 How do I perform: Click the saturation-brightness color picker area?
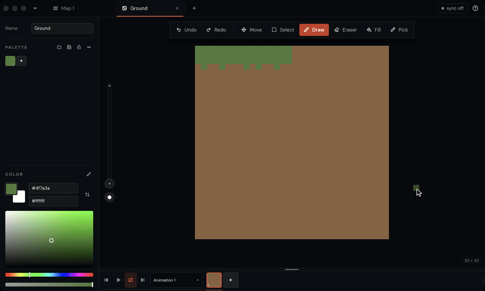[x=49, y=239]
